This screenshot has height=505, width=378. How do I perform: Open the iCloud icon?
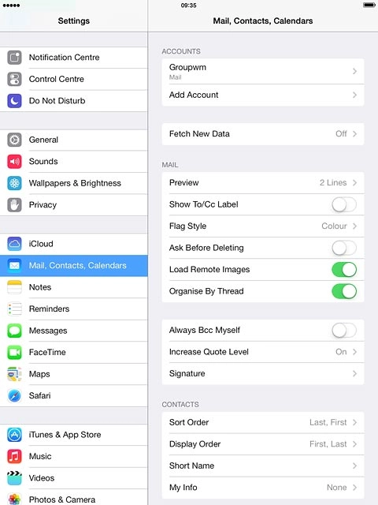[x=14, y=244]
